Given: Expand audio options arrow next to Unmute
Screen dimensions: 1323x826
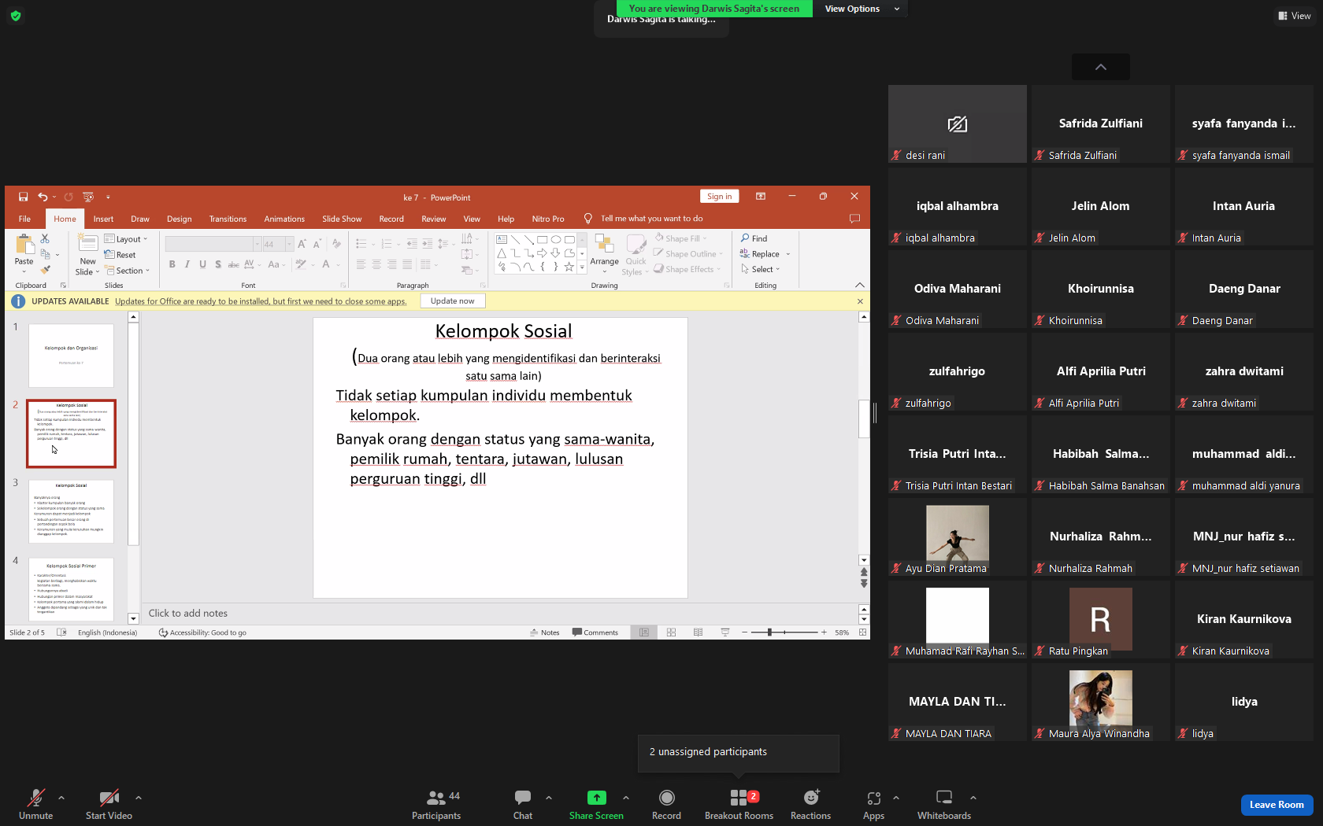Looking at the screenshot, I should point(61,798).
